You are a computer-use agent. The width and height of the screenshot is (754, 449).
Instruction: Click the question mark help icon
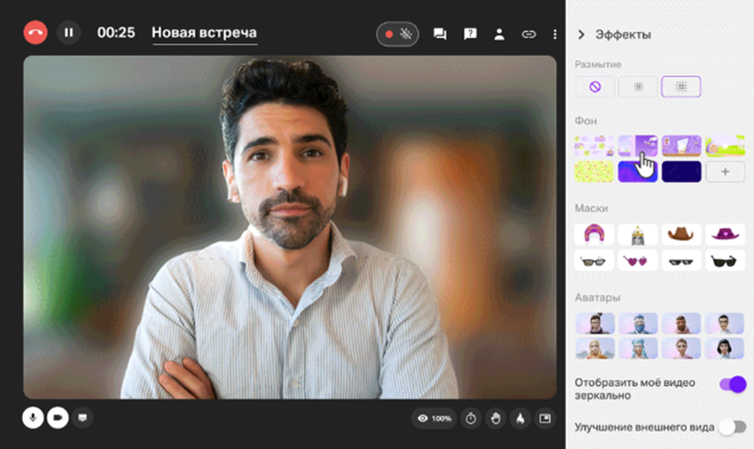(x=470, y=34)
